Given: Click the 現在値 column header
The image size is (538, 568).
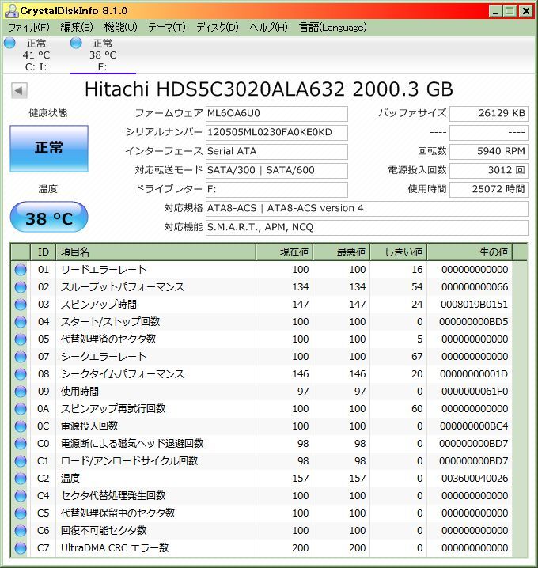Looking at the screenshot, I should (x=284, y=252).
